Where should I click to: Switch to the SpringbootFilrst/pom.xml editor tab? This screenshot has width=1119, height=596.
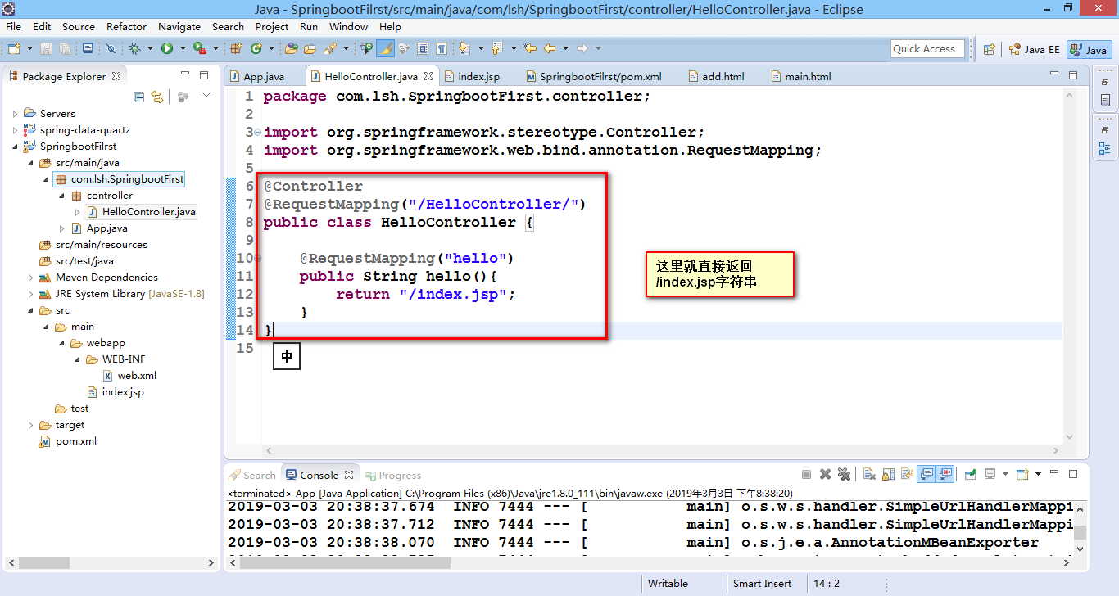600,76
